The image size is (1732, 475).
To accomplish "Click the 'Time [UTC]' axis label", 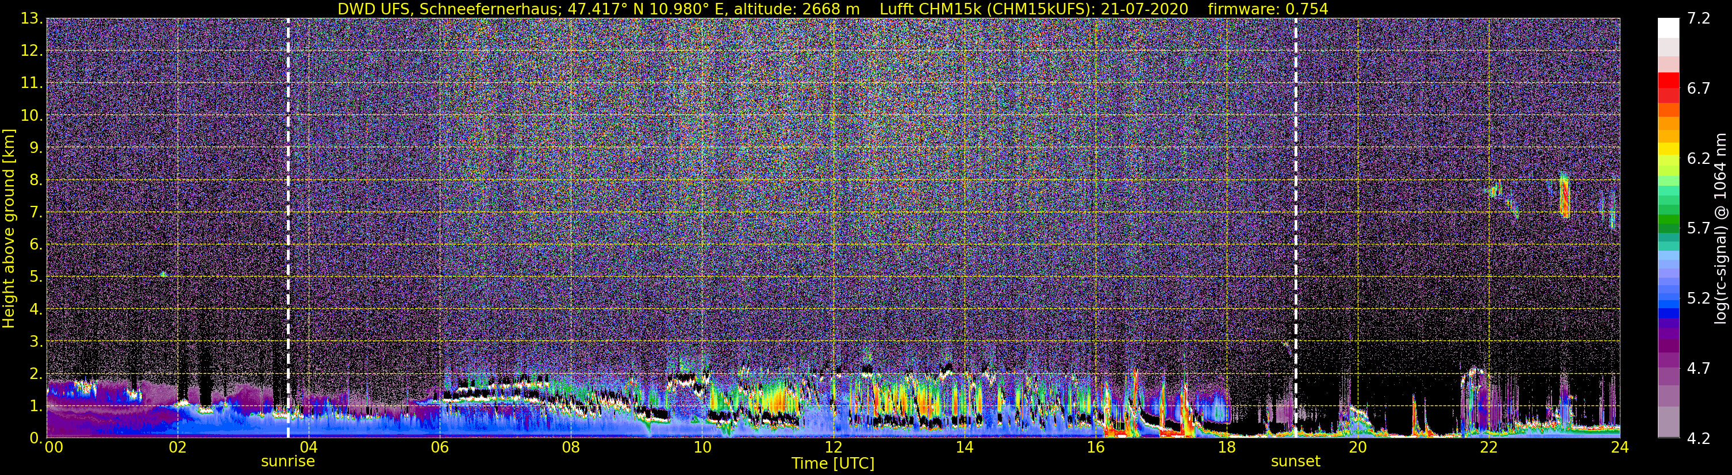I will click(832, 463).
